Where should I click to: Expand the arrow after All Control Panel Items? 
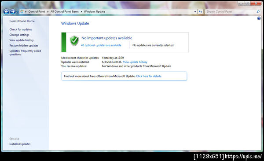pos(81,11)
